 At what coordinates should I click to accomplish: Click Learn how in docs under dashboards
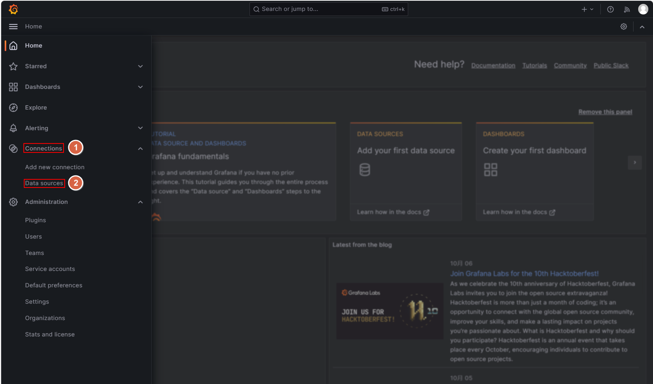coord(519,212)
